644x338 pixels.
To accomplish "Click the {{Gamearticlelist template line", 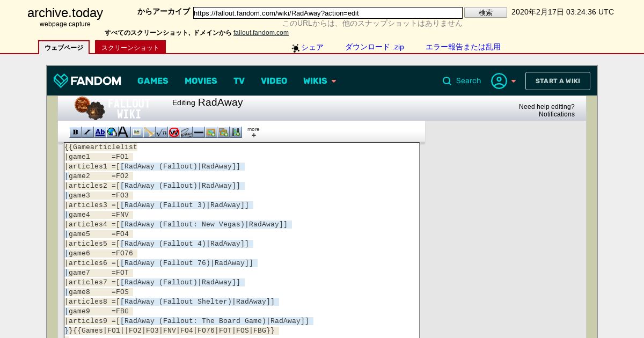I will (101, 147).
